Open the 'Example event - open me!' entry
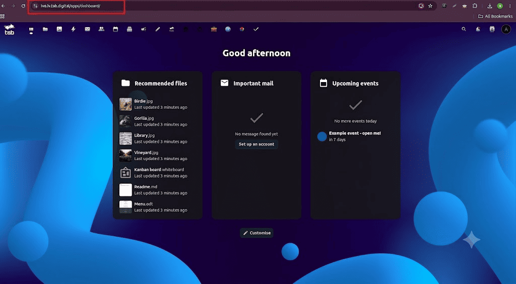The width and height of the screenshot is (516, 284). (x=355, y=136)
